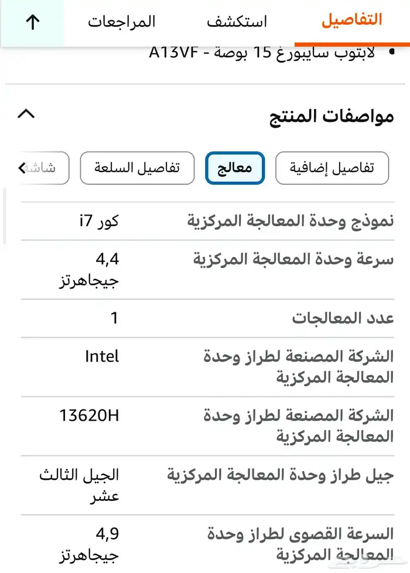
Task: Tap the scroll-to-top arrow icon
Action: tap(32, 22)
